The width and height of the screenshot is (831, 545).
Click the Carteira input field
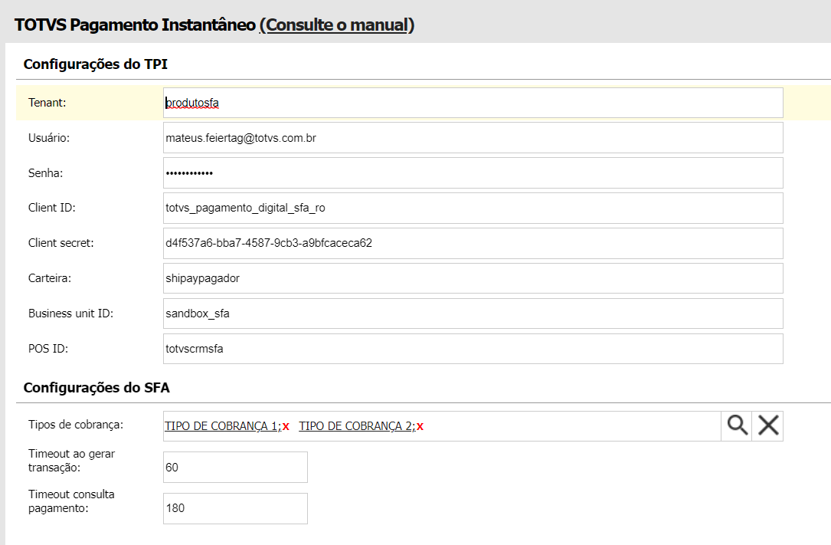click(x=473, y=278)
